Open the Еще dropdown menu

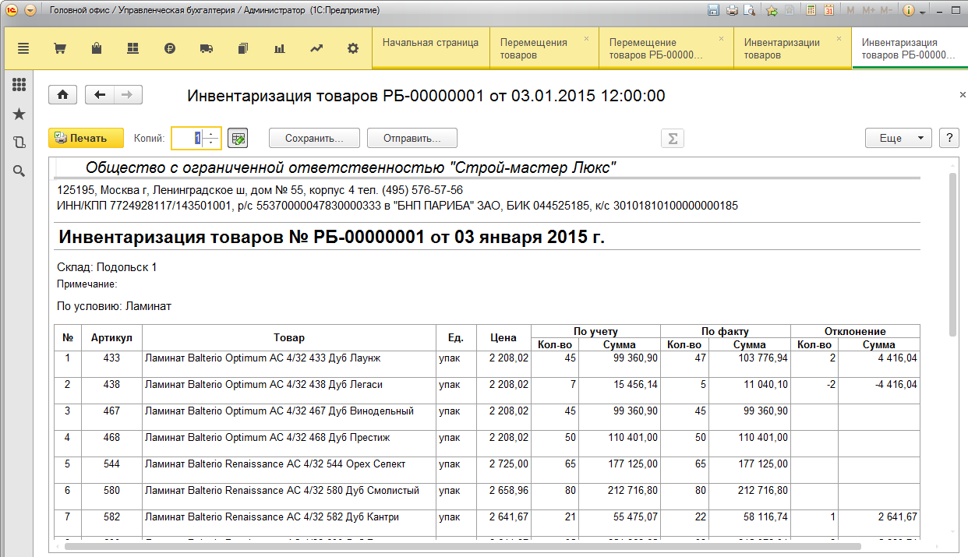point(898,138)
